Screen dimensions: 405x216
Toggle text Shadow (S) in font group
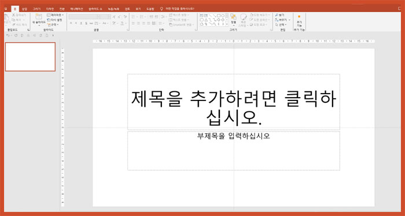pos(86,23)
